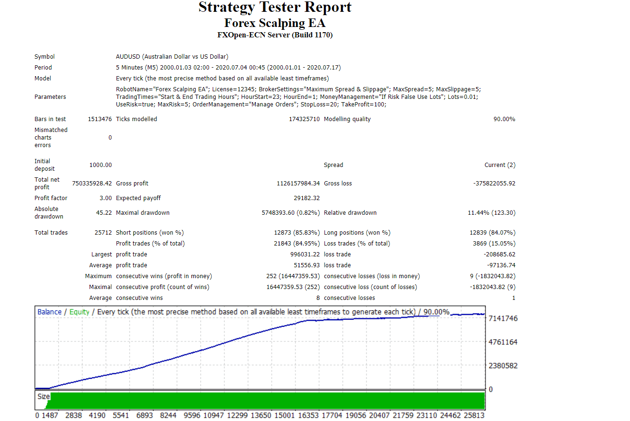The height and width of the screenshot is (421, 630).
Task: Click FXOpen-ECN Server (Build 1170) line
Action: click(x=275, y=35)
